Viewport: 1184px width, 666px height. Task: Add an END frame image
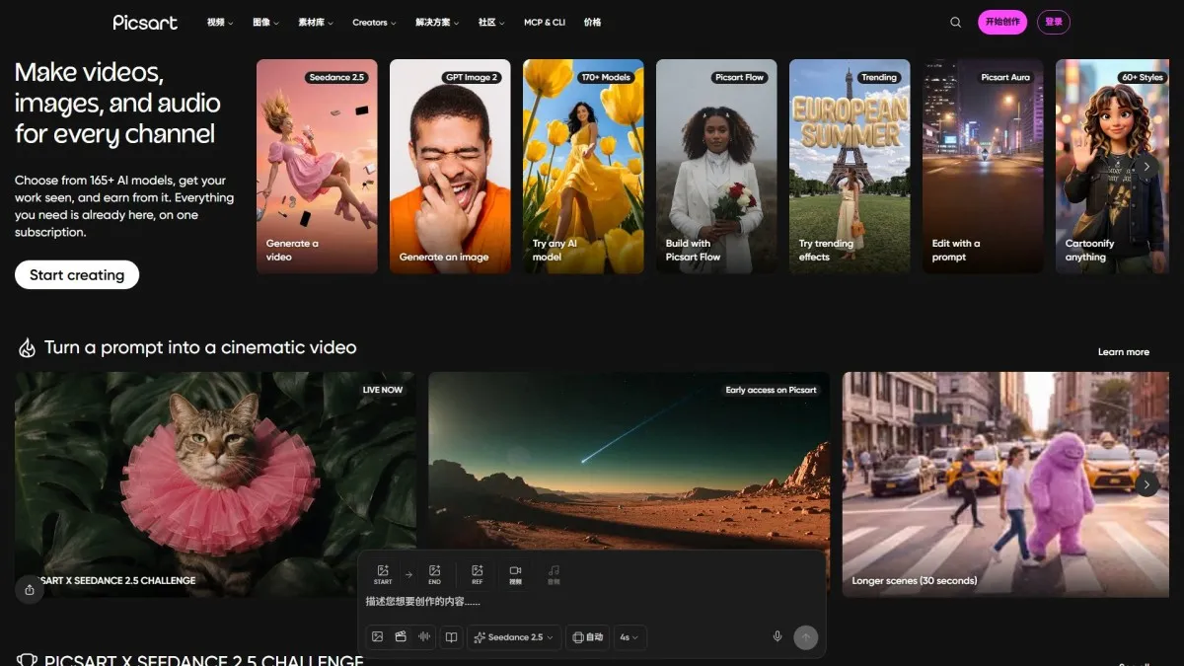tap(434, 574)
